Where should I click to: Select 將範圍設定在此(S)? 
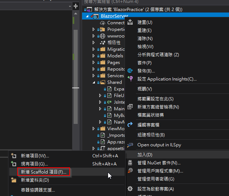155,99
